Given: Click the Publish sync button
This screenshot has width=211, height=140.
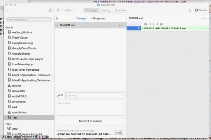Looking at the screenshot, I should (201, 10).
